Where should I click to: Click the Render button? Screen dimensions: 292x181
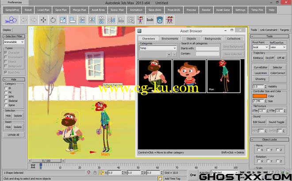coord(206,10)
